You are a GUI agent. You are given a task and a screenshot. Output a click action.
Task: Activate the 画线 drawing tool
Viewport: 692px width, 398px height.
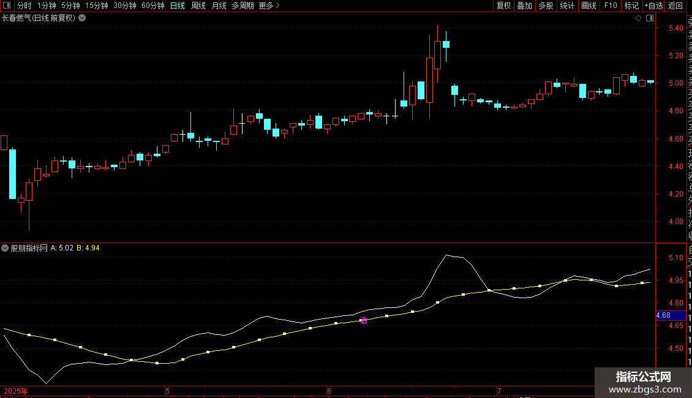click(x=589, y=6)
